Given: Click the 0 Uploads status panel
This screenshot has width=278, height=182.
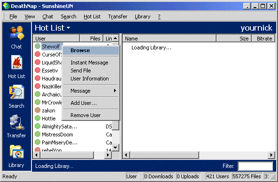Looking at the screenshot, I should [x=188, y=176].
